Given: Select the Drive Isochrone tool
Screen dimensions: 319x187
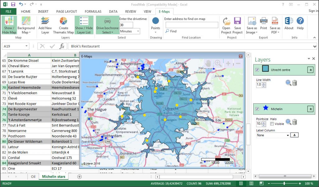Looking at the screenshot, I should point(107,25).
